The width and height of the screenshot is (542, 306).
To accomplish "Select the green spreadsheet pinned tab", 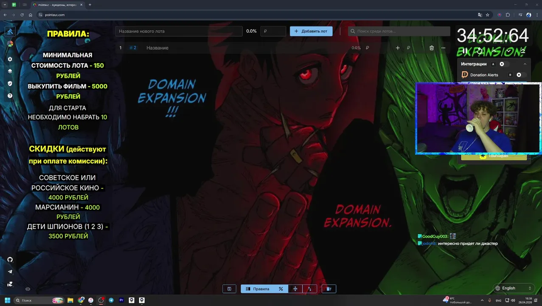I will click(14, 5).
